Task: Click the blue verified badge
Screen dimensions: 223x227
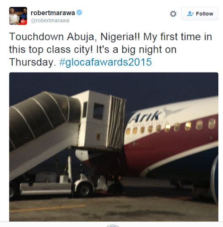Action: pos(79,13)
